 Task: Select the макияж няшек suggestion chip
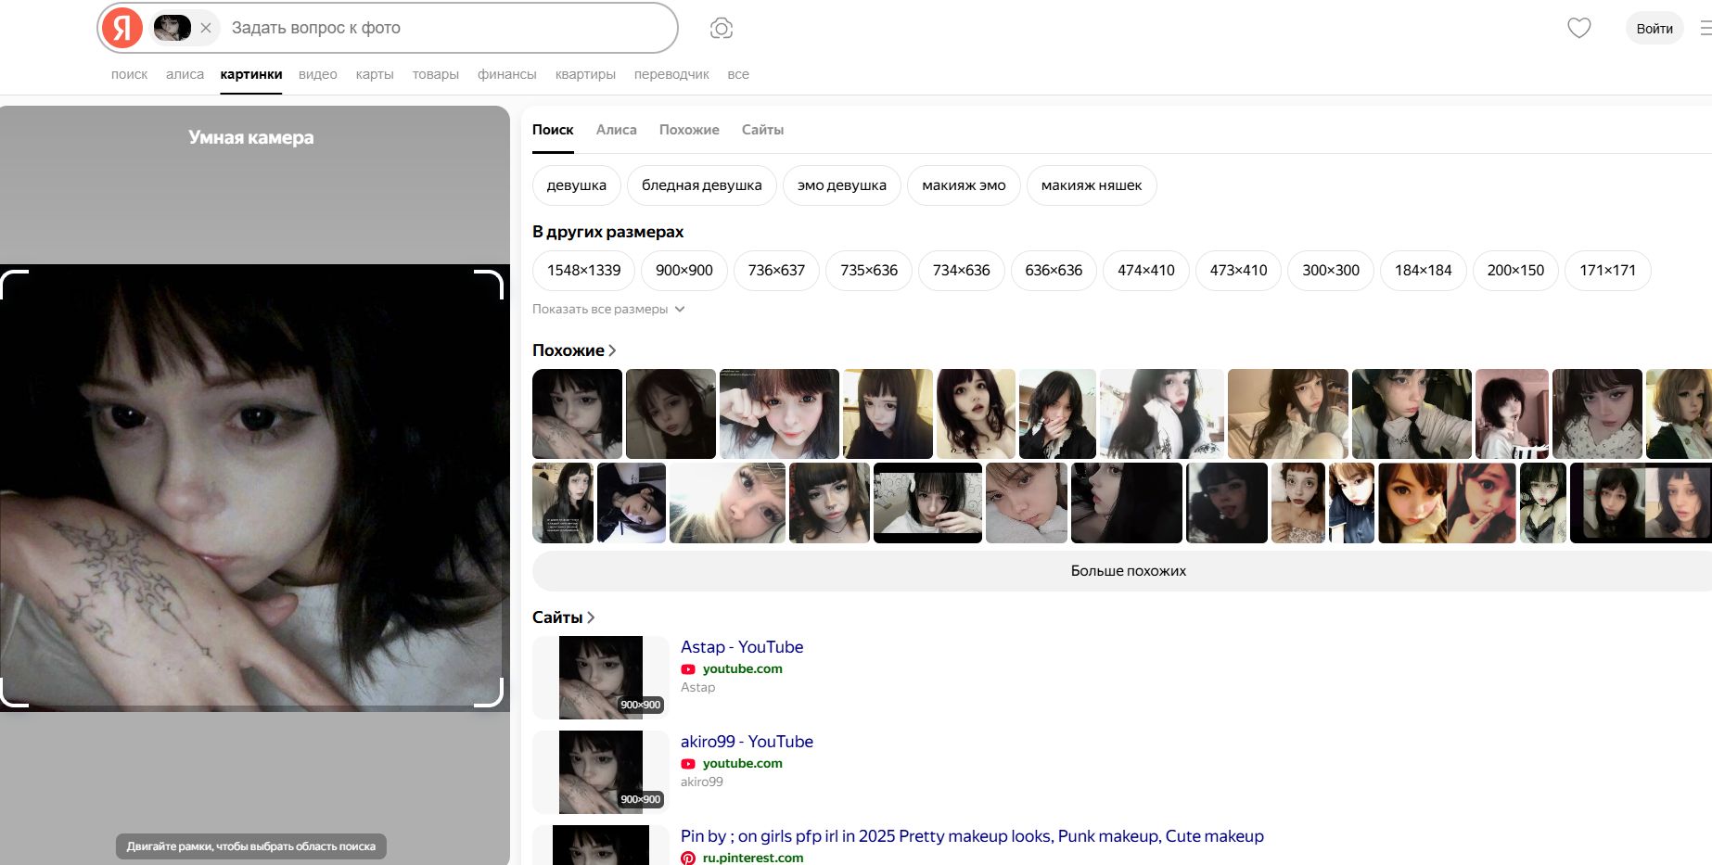pos(1092,185)
